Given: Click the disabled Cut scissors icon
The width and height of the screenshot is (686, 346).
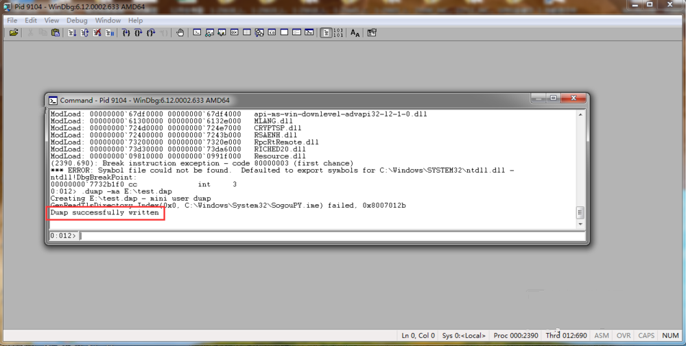Looking at the screenshot, I should click(31, 33).
